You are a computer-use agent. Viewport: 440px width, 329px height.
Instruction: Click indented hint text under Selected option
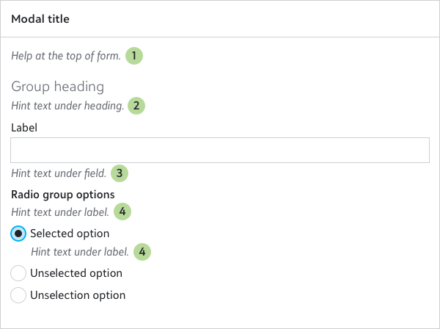tap(79, 251)
